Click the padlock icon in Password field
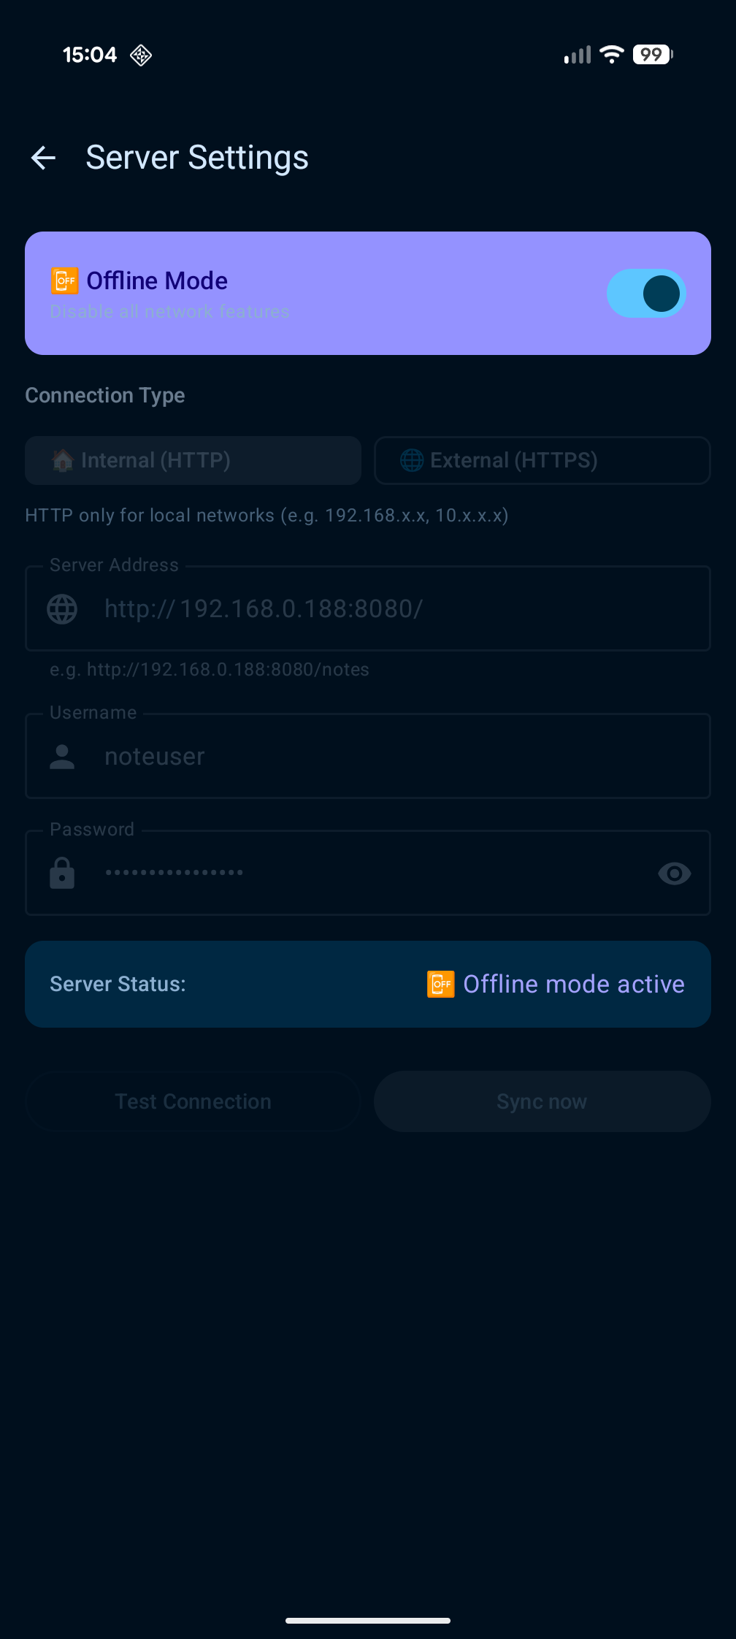This screenshot has height=1639, width=736. (x=62, y=873)
